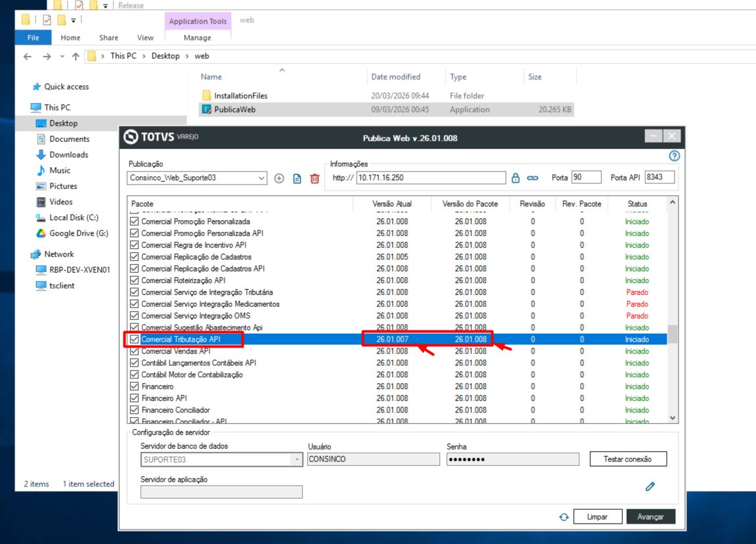756x544 pixels.
Task: Uncheck Comercial Tributação API checkbox
Action: click(x=135, y=340)
